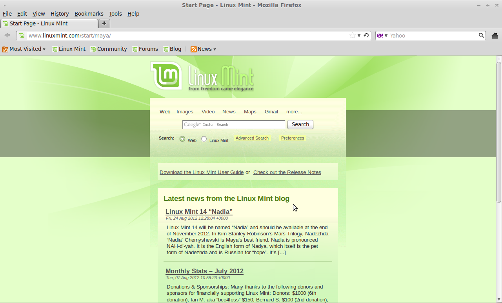Screen dimensions: 502x303
Task: Click the Linux Mint logo banner
Action: click(x=202, y=76)
